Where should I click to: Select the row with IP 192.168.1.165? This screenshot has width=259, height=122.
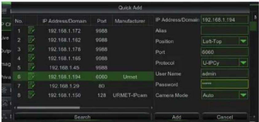[83, 58]
